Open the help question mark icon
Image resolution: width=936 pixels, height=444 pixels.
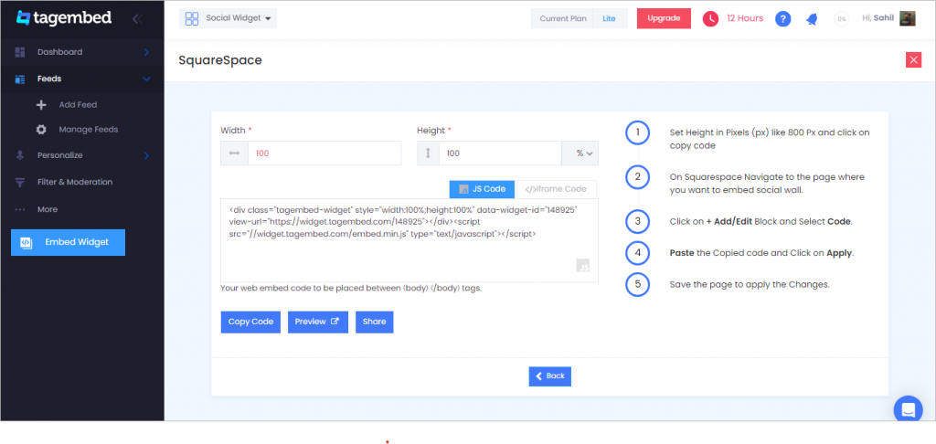(782, 19)
